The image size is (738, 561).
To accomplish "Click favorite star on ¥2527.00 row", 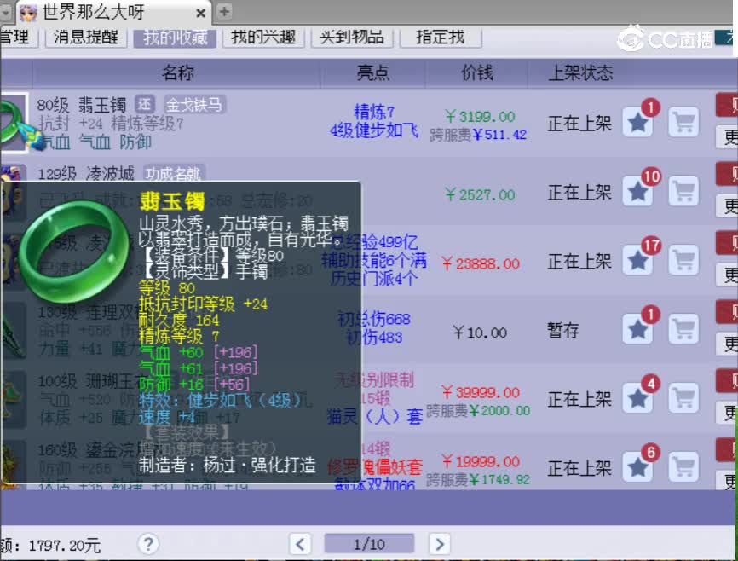I will [637, 191].
